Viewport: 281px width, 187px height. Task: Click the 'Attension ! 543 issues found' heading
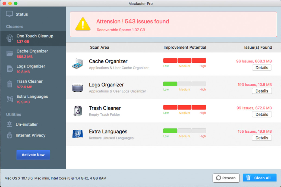click(132, 21)
